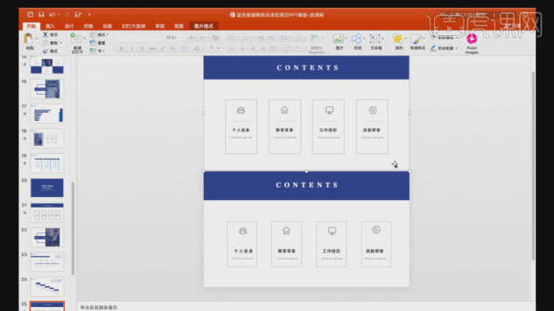This screenshot has width=554, height=311.
Task: Open the 设计 (Design) ribbon tab
Action: (70, 26)
